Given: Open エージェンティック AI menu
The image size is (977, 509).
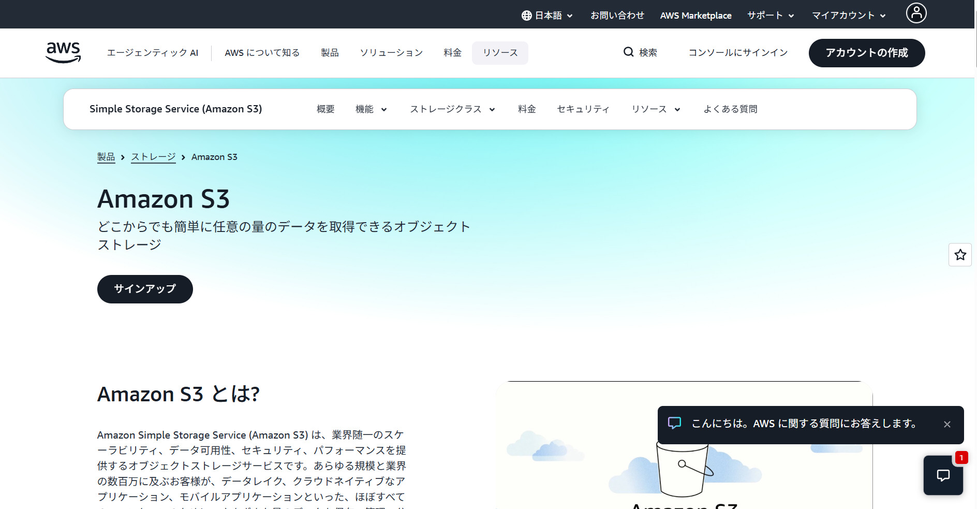Looking at the screenshot, I should tap(153, 53).
